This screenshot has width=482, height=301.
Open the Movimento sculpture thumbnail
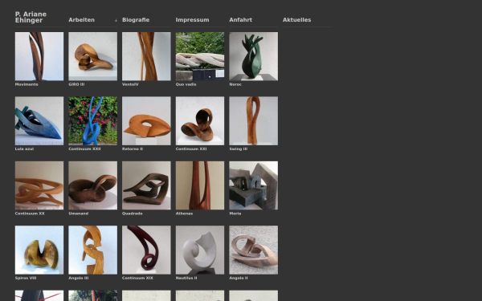[x=39, y=56]
